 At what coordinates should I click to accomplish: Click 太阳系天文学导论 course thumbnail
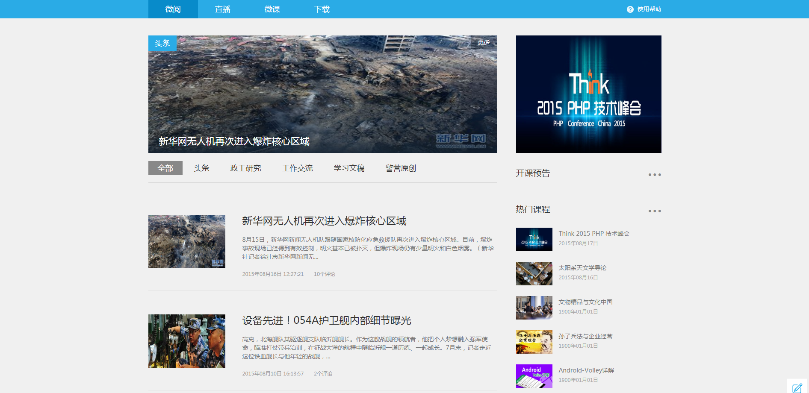click(x=534, y=273)
